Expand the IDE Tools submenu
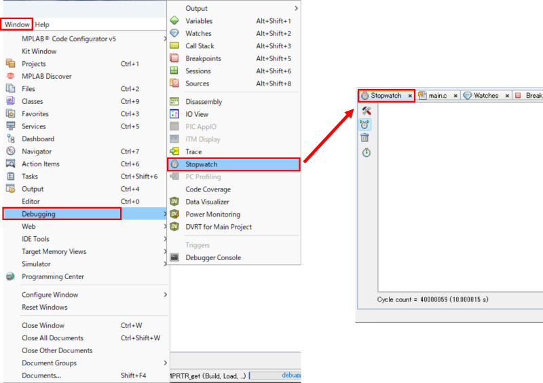This screenshot has width=543, height=383. [x=35, y=239]
